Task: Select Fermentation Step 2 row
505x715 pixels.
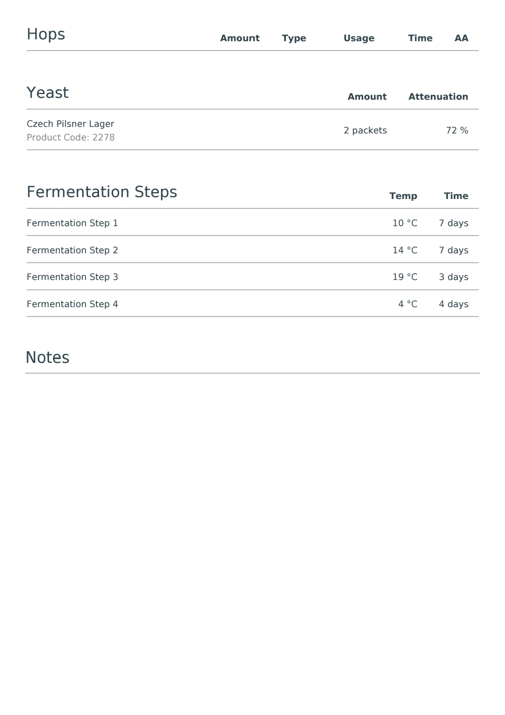Action: [x=252, y=250]
